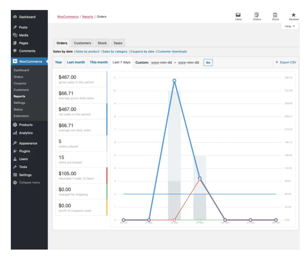This screenshot has height=258, width=307.
Task: Click the Appearance brush icon
Action: point(15,143)
